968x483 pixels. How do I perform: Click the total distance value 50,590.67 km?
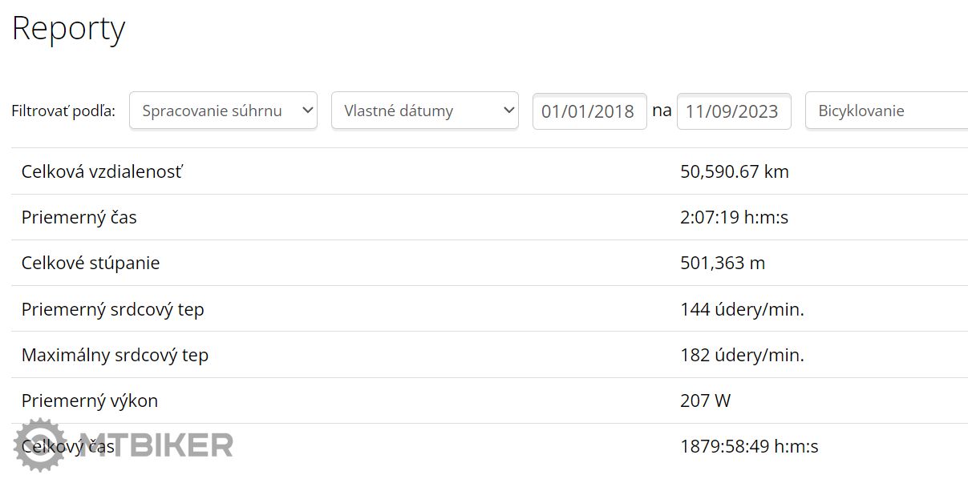(x=735, y=171)
